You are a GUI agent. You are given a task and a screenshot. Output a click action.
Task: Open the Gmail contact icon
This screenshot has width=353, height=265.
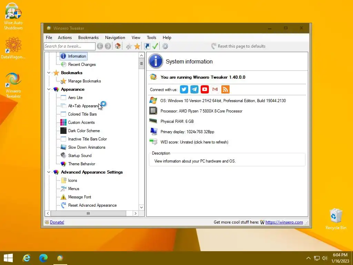[215, 89]
